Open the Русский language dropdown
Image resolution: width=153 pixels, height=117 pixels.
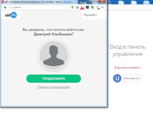tap(91, 15)
